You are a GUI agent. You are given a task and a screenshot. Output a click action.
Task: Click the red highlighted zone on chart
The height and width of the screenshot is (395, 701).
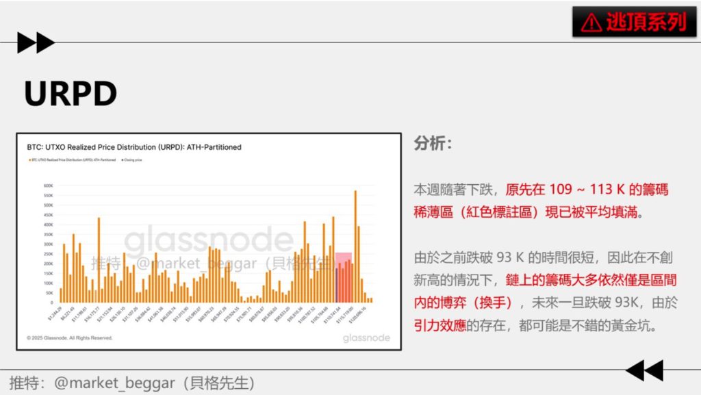pos(344,277)
